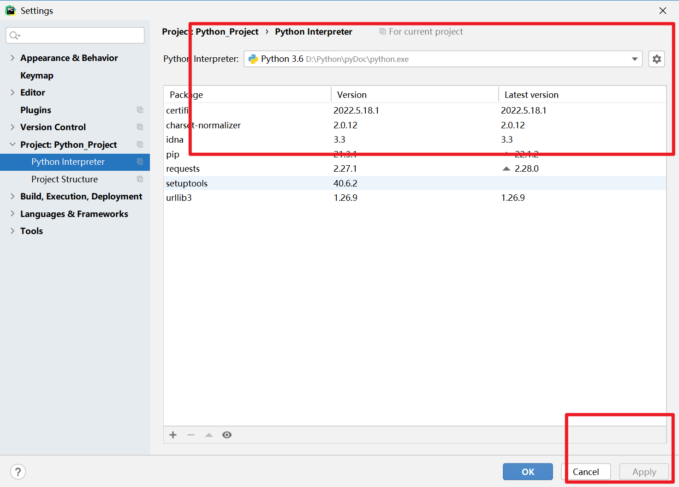Upgrade package with the toolbar up arrow
Screen dimensions: 679x487
point(209,435)
